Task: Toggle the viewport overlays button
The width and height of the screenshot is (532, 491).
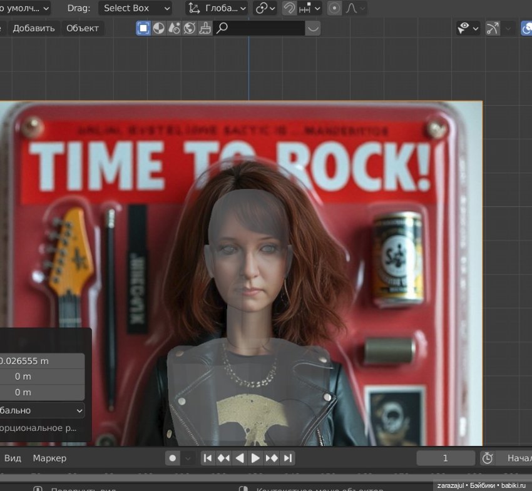Action: pos(526,28)
